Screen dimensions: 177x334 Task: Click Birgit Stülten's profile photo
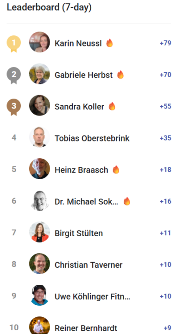(39, 232)
